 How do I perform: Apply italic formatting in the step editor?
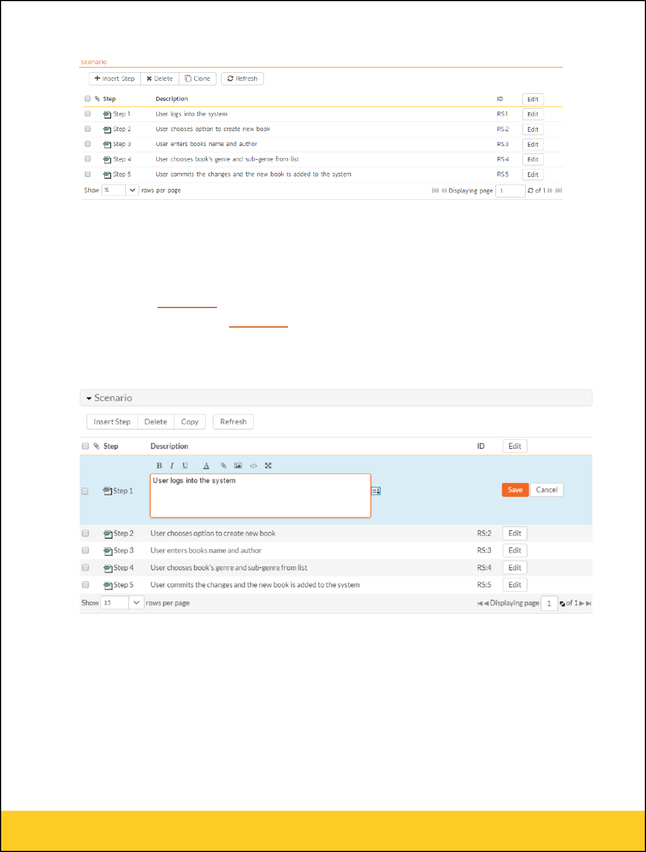coord(172,466)
